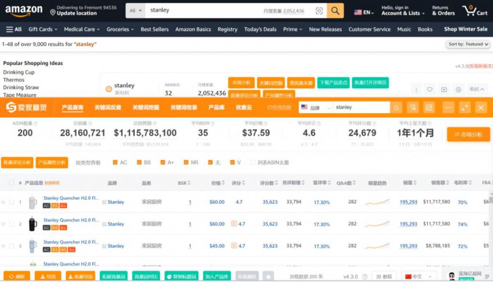Check the select-all checkbox in table header

pos(12,183)
